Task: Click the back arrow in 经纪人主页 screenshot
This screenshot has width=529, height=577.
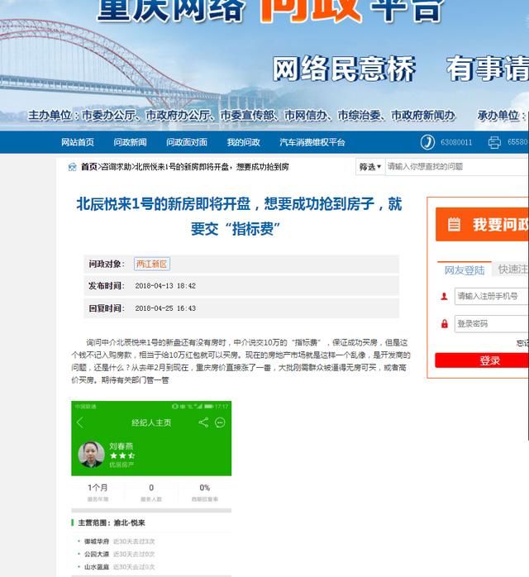Action: 80,422
